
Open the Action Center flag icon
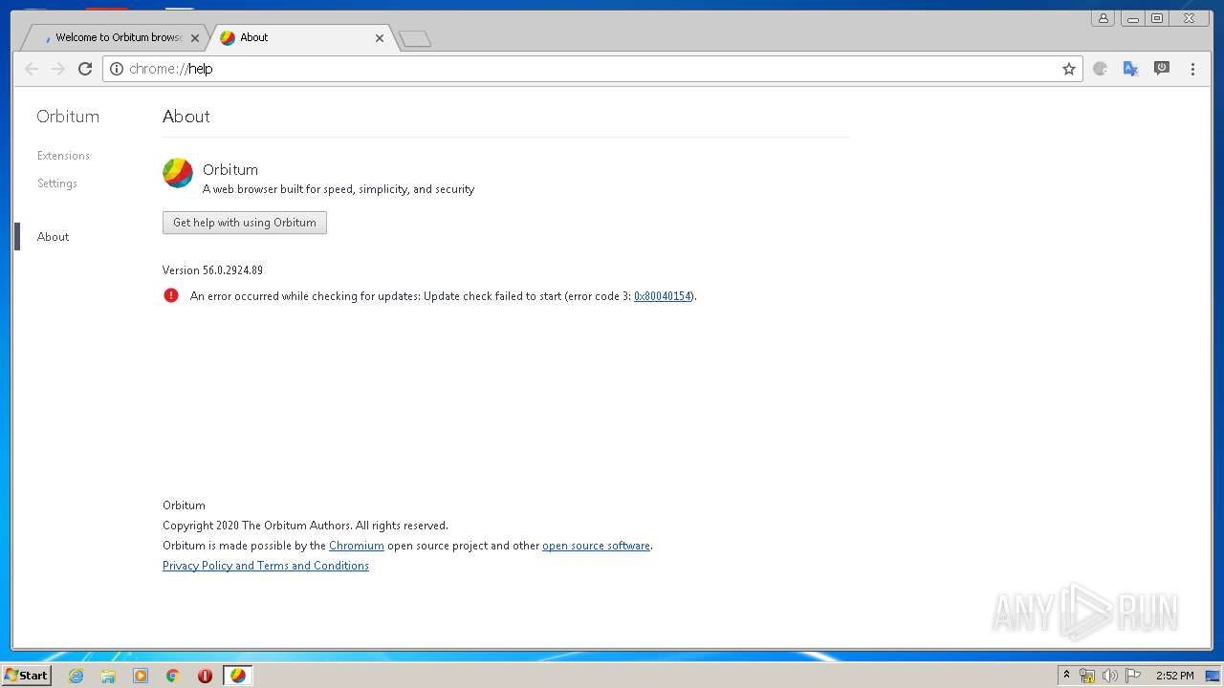1133,676
